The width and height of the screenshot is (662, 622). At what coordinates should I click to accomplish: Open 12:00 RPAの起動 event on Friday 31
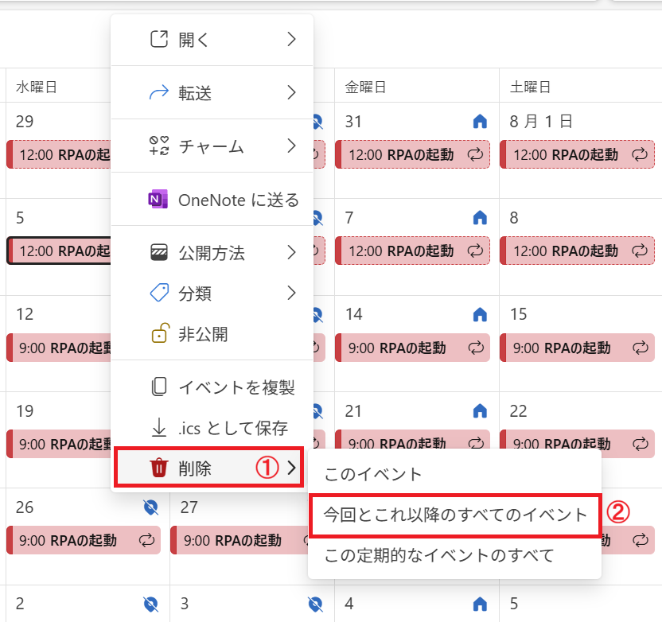(x=412, y=155)
